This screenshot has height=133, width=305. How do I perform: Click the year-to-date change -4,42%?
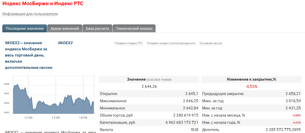[297, 123]
